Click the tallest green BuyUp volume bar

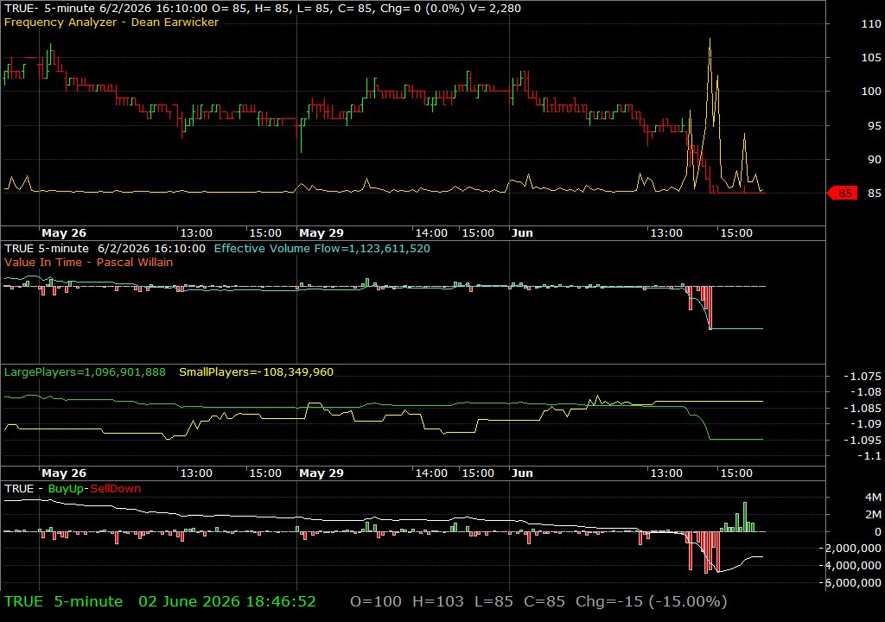click(x=745, y=517)
